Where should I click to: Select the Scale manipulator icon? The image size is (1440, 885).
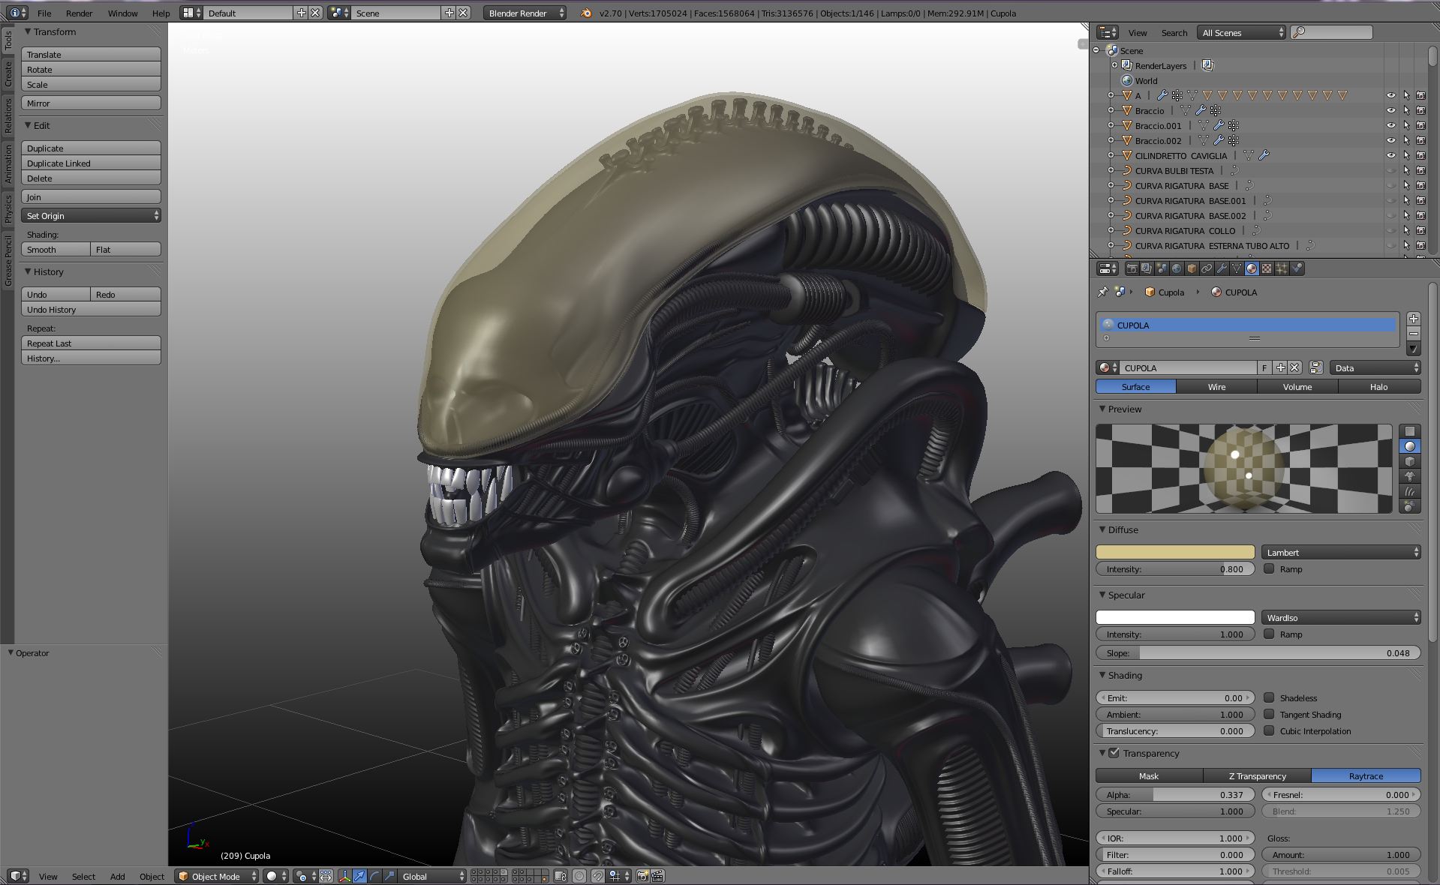(389, 876)
